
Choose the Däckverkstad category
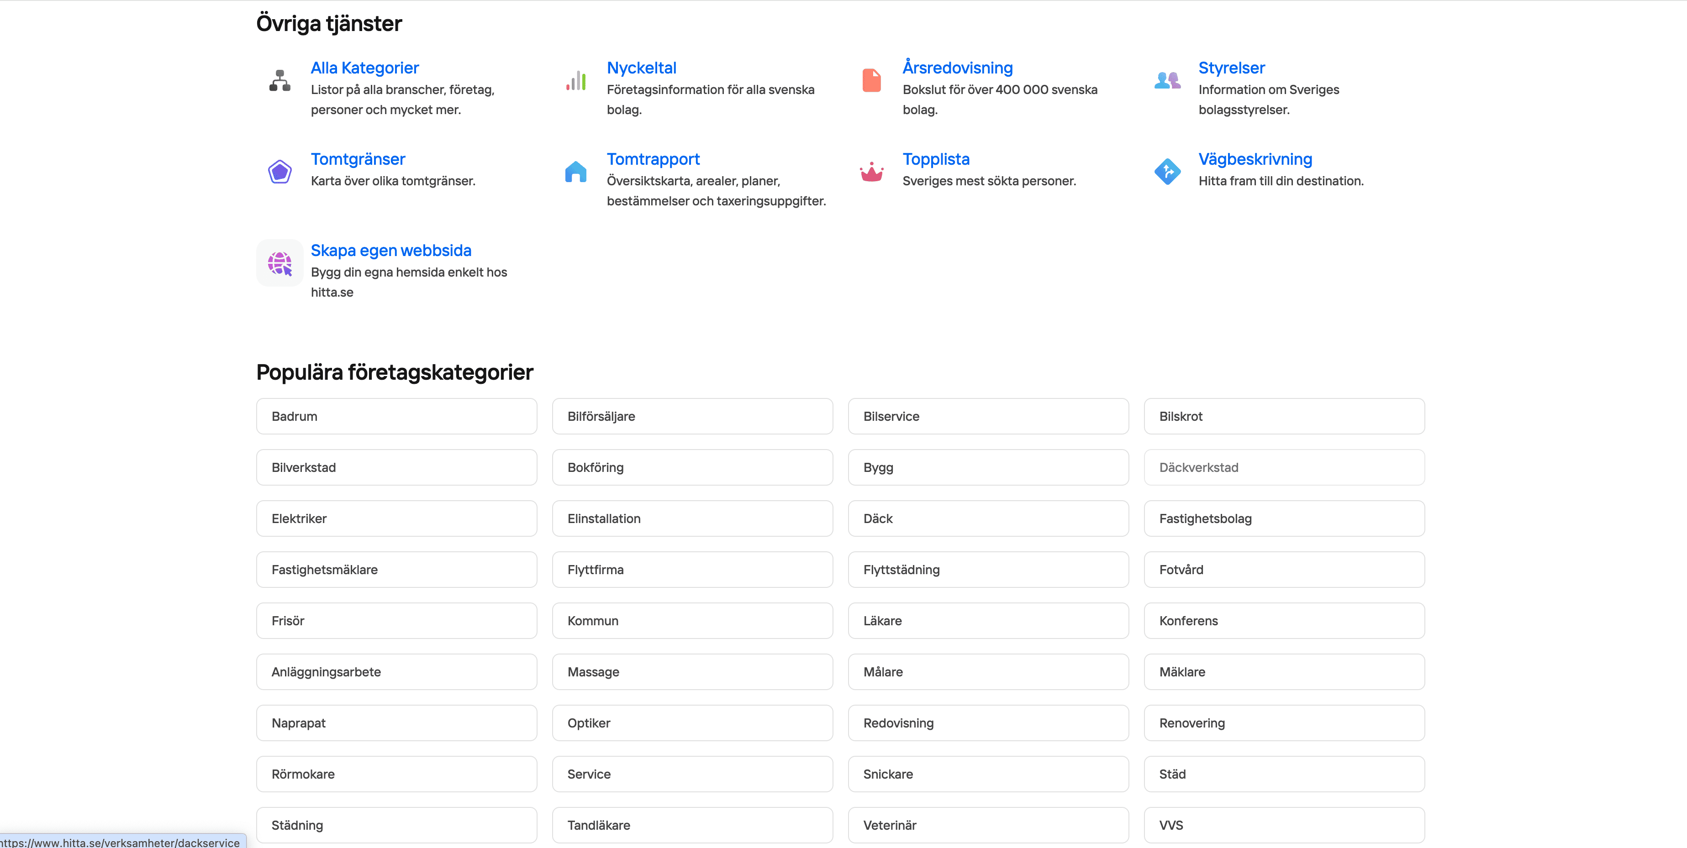click(x=1284, y=467)
